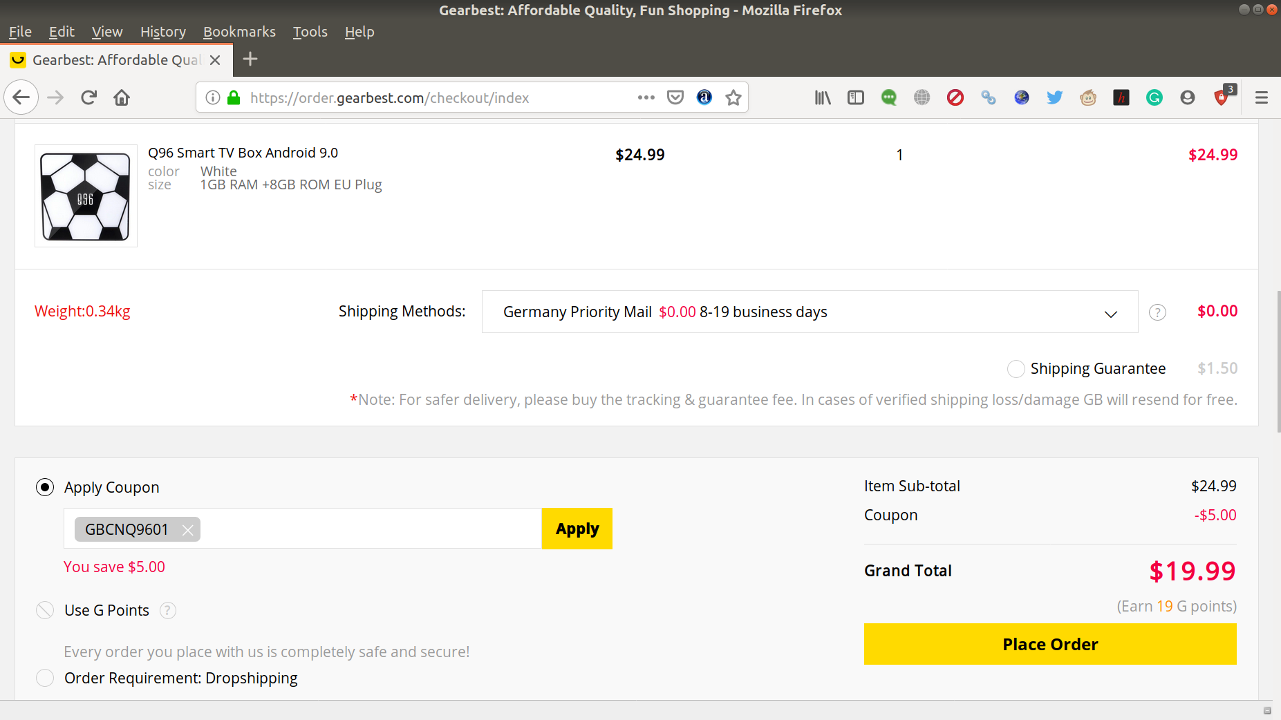
Task: Open G Points help question icon
Action: [168, 610]
